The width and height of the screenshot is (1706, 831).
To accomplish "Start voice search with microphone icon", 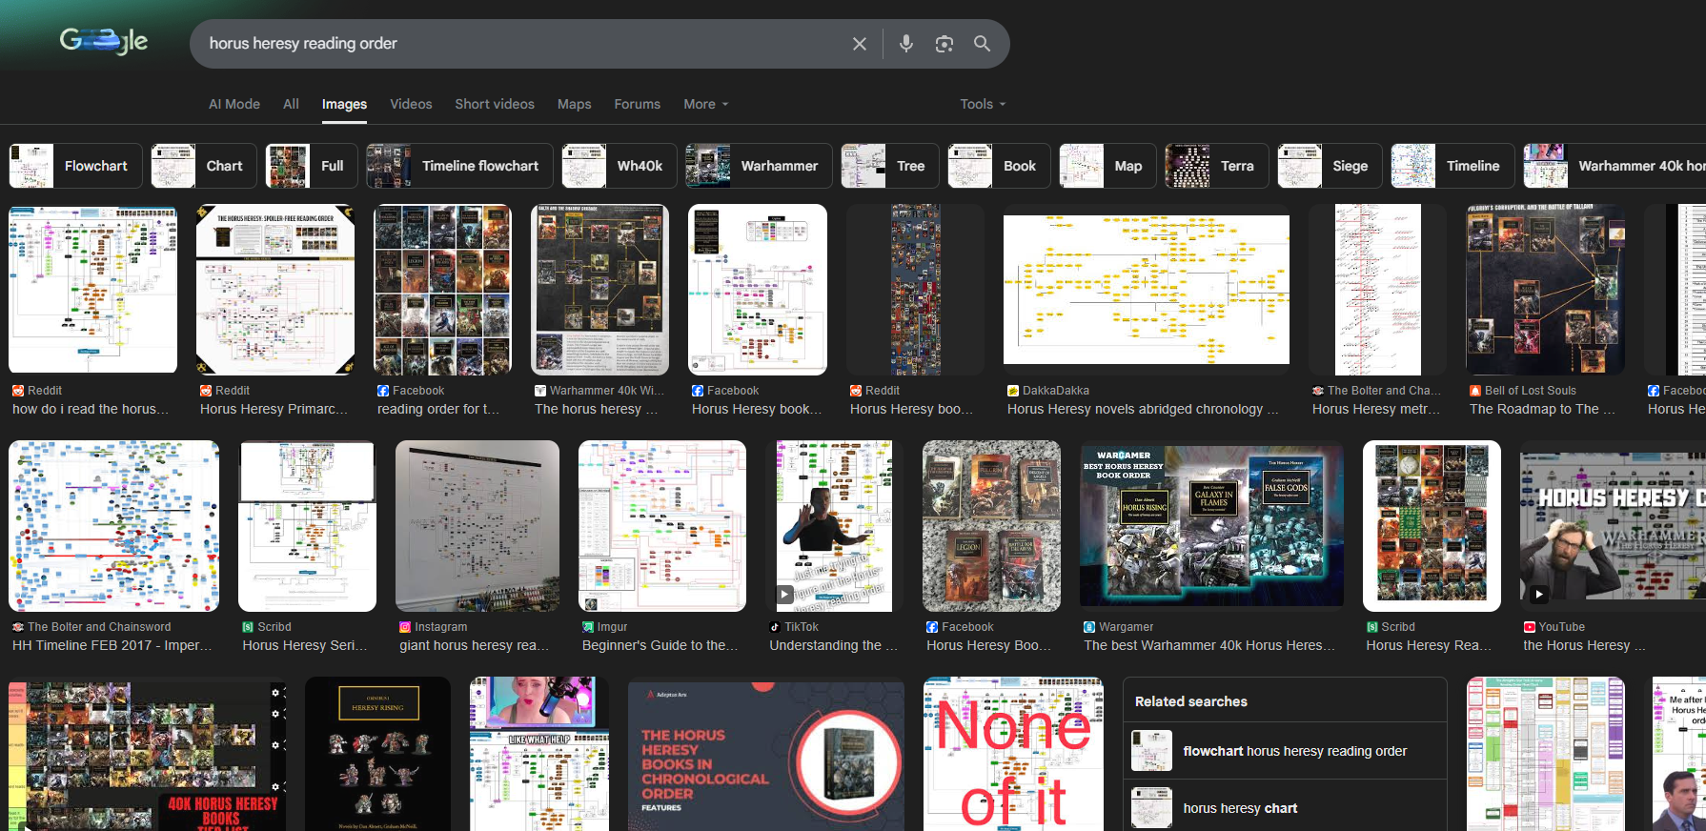I will 906,44.
